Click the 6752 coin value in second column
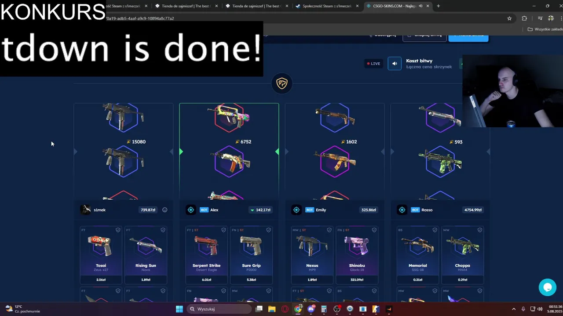This screenshot has width=563, height=316. (243, 142)
